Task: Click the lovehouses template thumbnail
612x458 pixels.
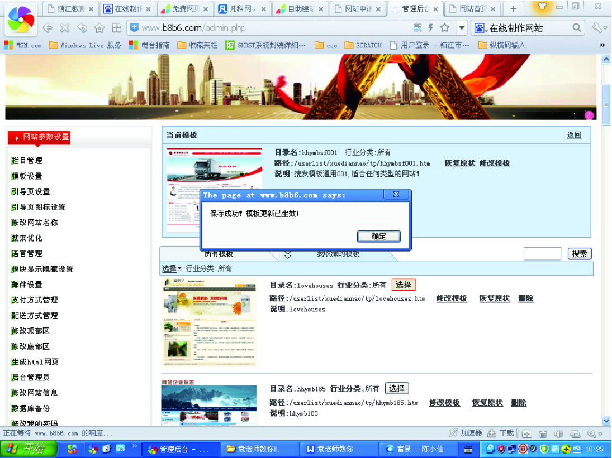Action: click(209, 322)
